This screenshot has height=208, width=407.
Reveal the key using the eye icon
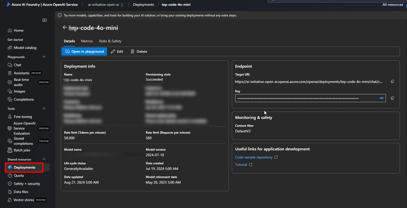[x=381, y=98]
